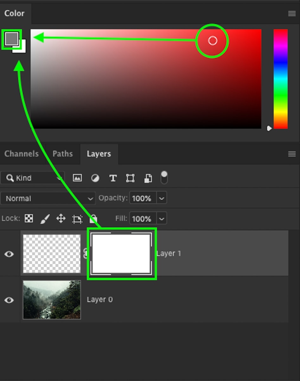The width and height of the screenshot is (300, 381).
Task: Select Layer 1 transparent thumbnail
Action: (x=52, y=254)
